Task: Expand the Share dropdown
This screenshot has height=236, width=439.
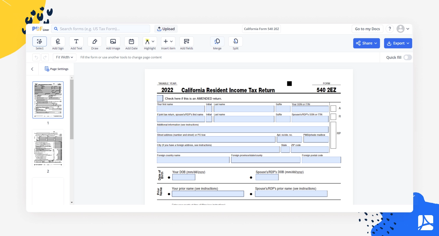Action: coord(366,43)
